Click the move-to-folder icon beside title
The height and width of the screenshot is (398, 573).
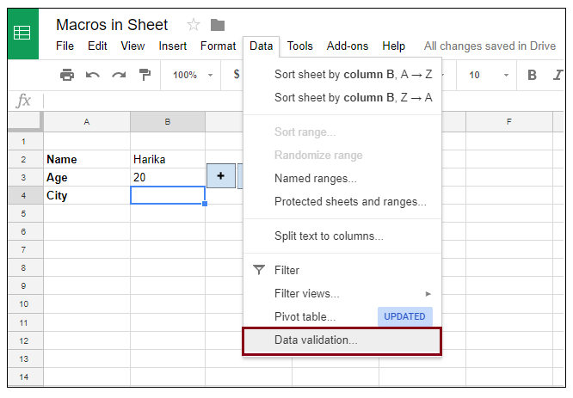[x=218, y=25]
